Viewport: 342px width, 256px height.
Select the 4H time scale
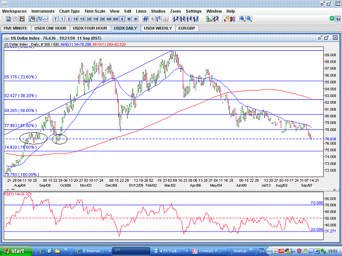click(x=109, y=19)
